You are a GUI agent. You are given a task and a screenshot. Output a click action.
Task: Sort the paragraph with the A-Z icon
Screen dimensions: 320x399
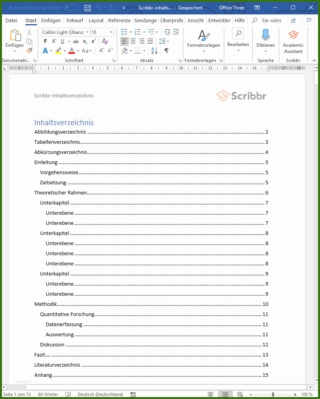pos(154,51)
